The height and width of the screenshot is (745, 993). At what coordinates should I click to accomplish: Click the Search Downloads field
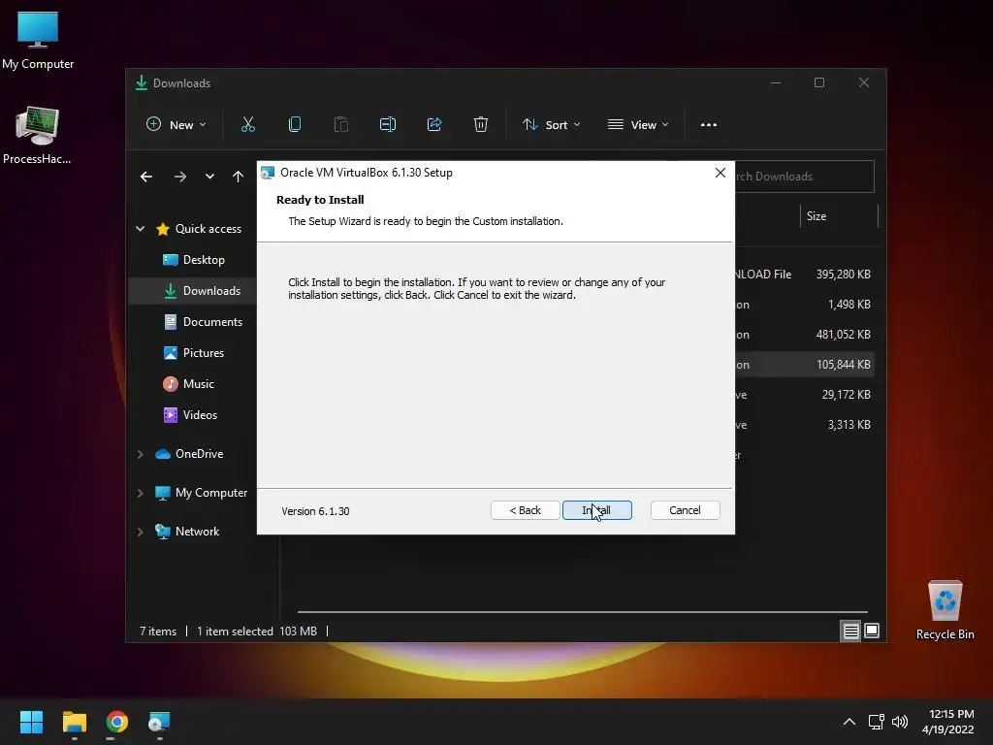tap(804, 177)
